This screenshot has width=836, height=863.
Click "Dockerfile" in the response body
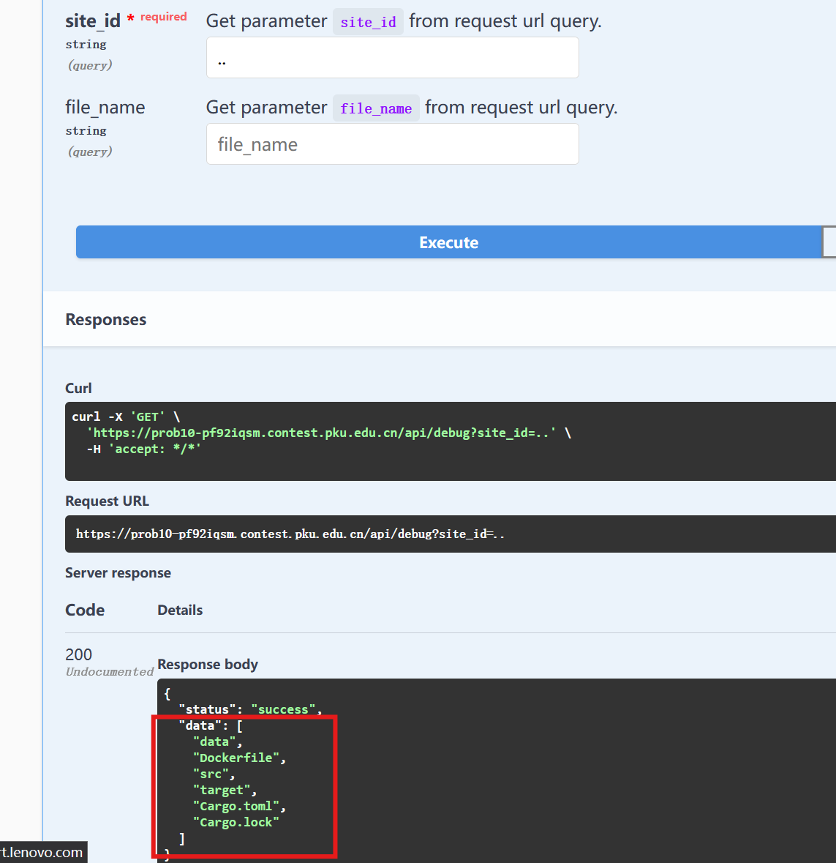(236, 758)
